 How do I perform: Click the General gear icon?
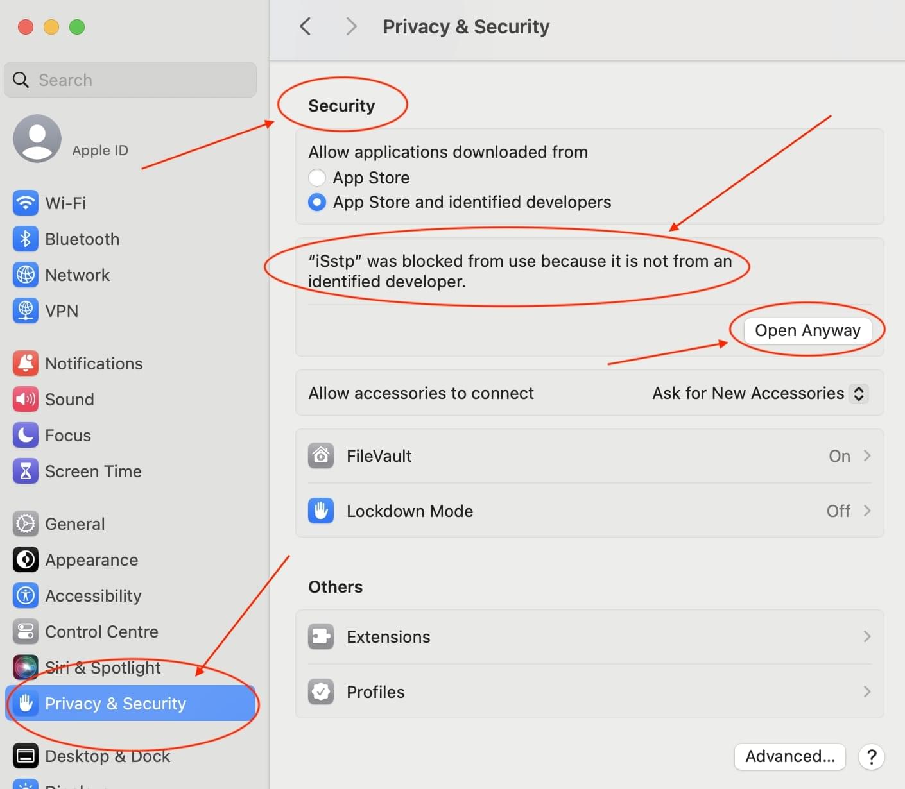pyautogui.click(x=26, y=524)
